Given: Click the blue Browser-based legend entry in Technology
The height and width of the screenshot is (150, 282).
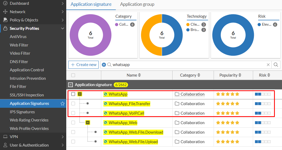Looking at the screenshot, I should (x=196, y=30).
